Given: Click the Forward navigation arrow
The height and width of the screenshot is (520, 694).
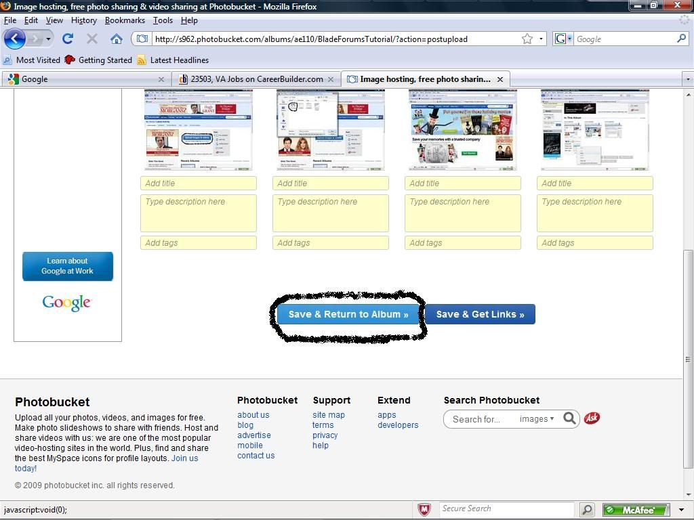Looking at the screenshot, I should point(35,39).
